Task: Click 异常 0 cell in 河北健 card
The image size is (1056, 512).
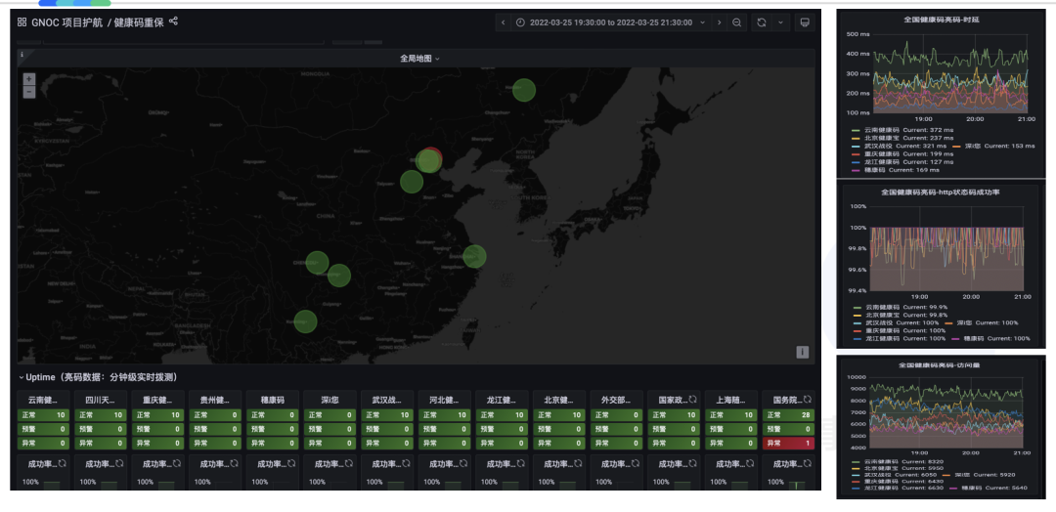Action: 444,444
